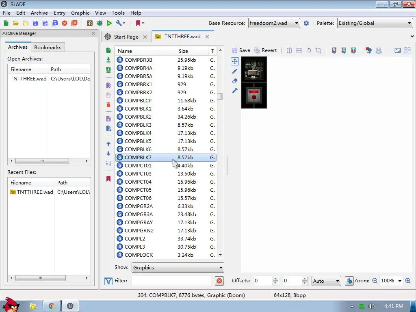Move the entry up with the up arrow
Image resolution: width=416 pixels, height=312 pixels.
[x=108, y=144]
